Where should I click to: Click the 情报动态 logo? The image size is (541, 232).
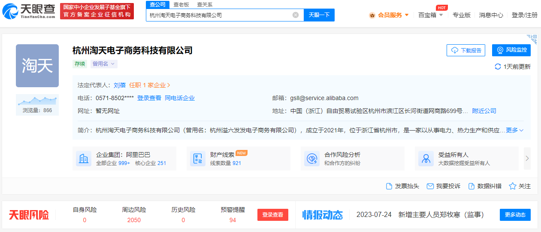click(x=323, y=215)
